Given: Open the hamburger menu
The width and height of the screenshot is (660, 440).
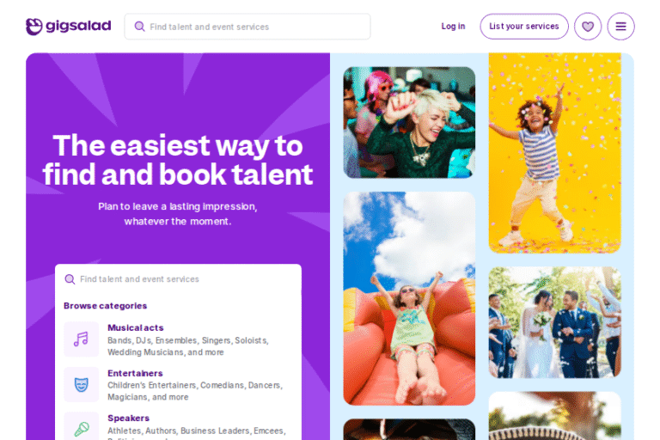Looking at the screenshot, I should click(x=620, y=27).
